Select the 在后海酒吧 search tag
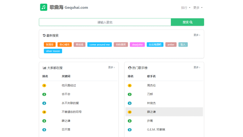This screenshot has height=137, width=243. 155,45
